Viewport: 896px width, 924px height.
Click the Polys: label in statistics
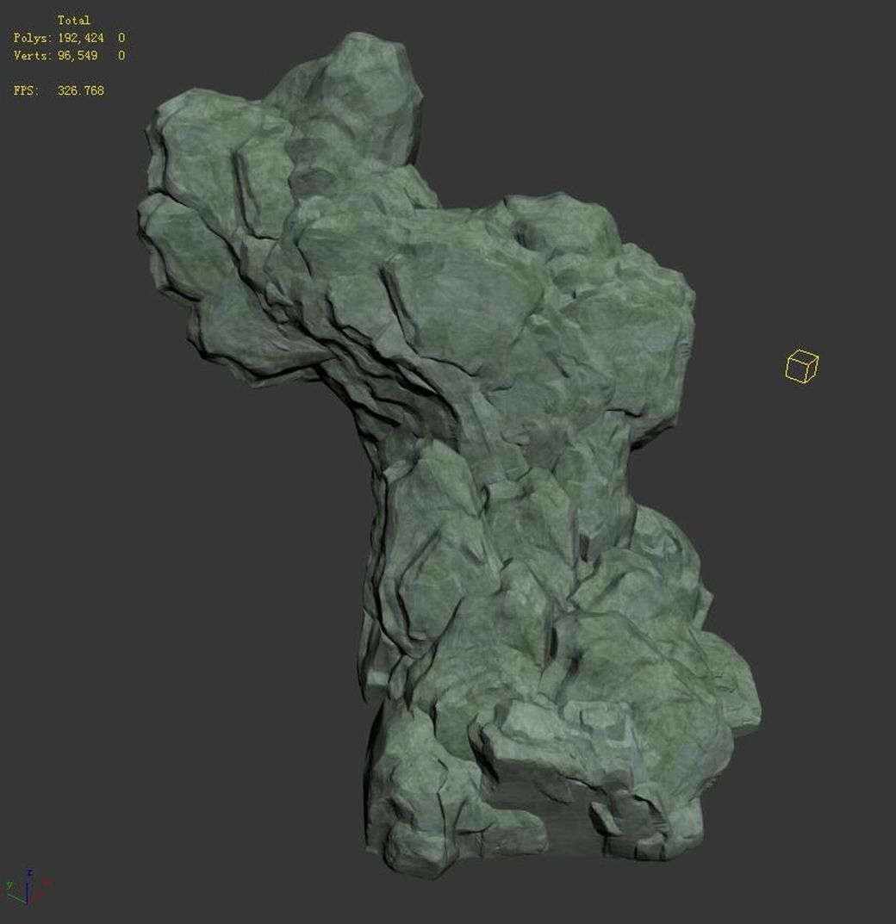pyautogui.click(x=33, y=38)
